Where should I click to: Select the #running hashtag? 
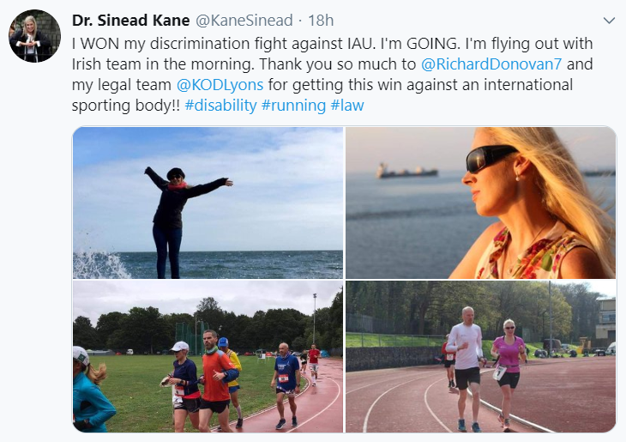point(293,106)
